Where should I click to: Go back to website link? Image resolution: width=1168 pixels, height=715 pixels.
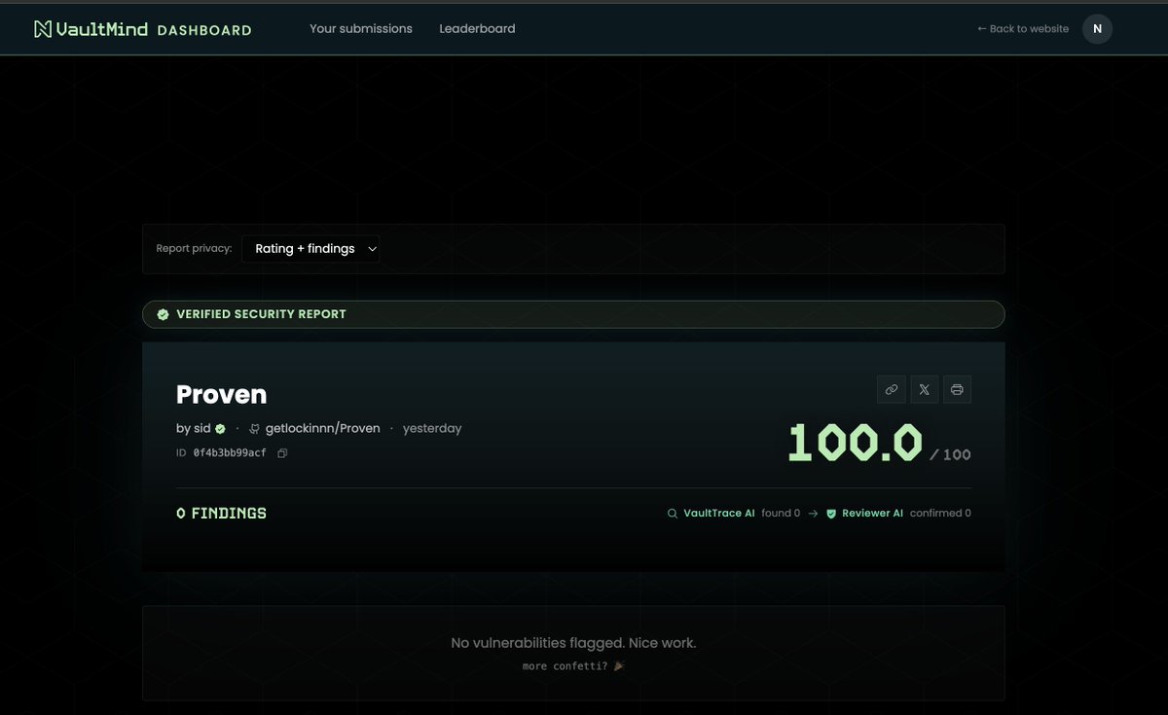1023,29
